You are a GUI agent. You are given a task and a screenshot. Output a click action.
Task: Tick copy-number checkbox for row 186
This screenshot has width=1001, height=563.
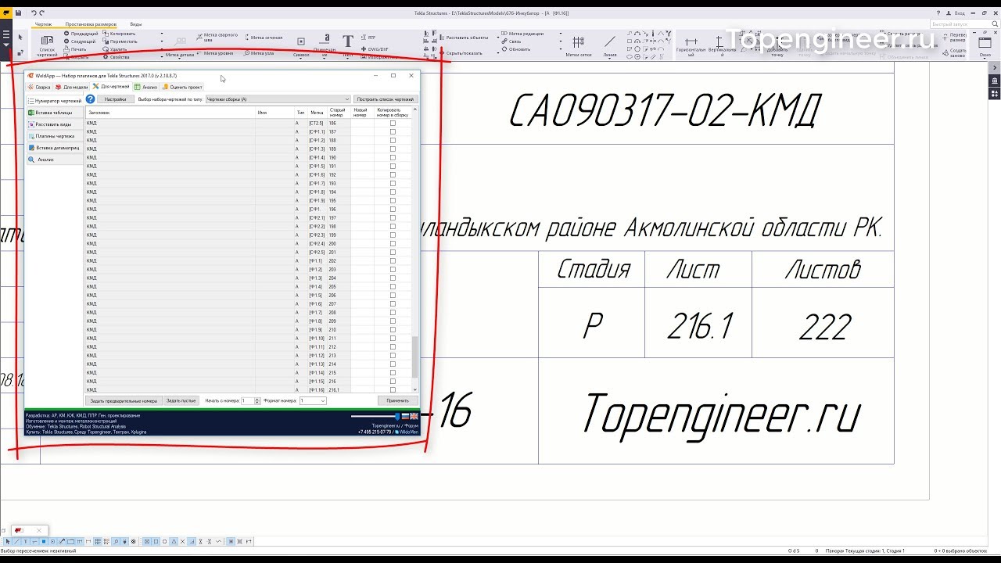tap(393, 123)
